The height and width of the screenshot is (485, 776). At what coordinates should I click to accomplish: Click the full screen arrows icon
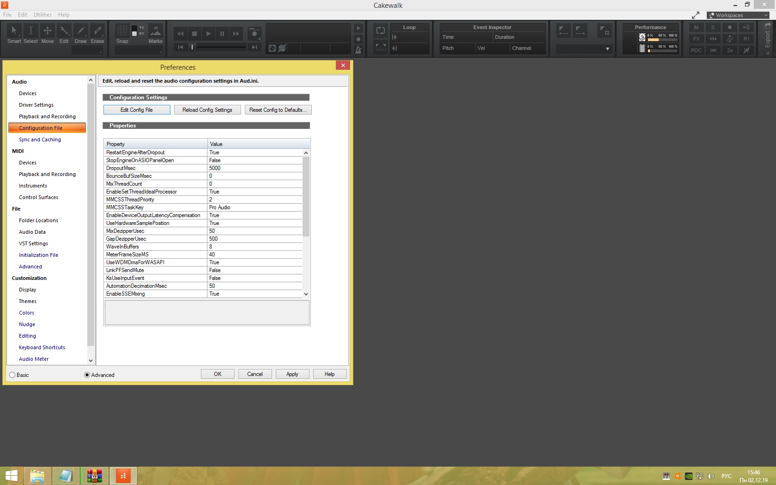point(696,15)
